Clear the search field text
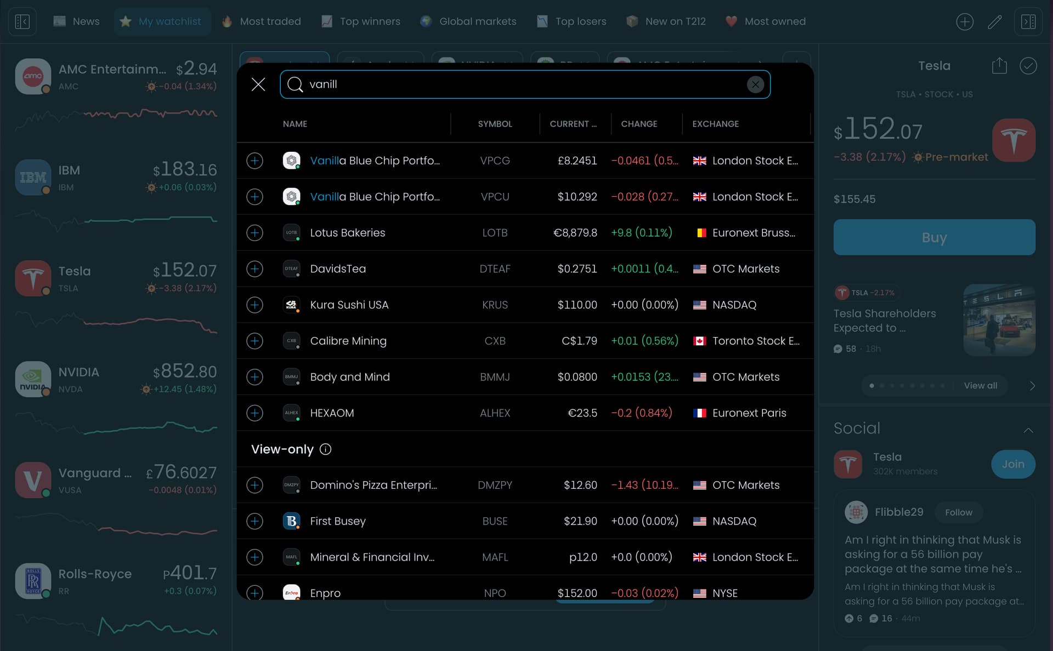This screenshot has height=651, width=1053. pyautogui.click(x=755, y=84)
